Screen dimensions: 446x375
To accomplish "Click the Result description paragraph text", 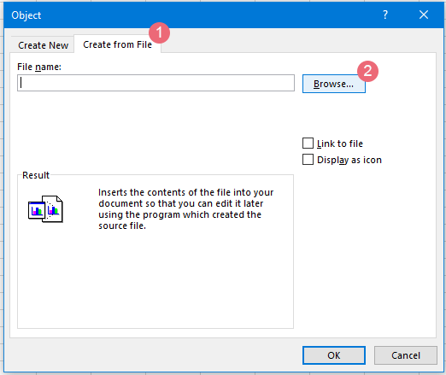I will click(x=185, y=209).
